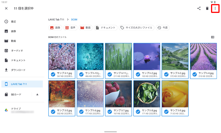
Task: Eject the SDカード with eject icon
Action: tap(37, 95)
